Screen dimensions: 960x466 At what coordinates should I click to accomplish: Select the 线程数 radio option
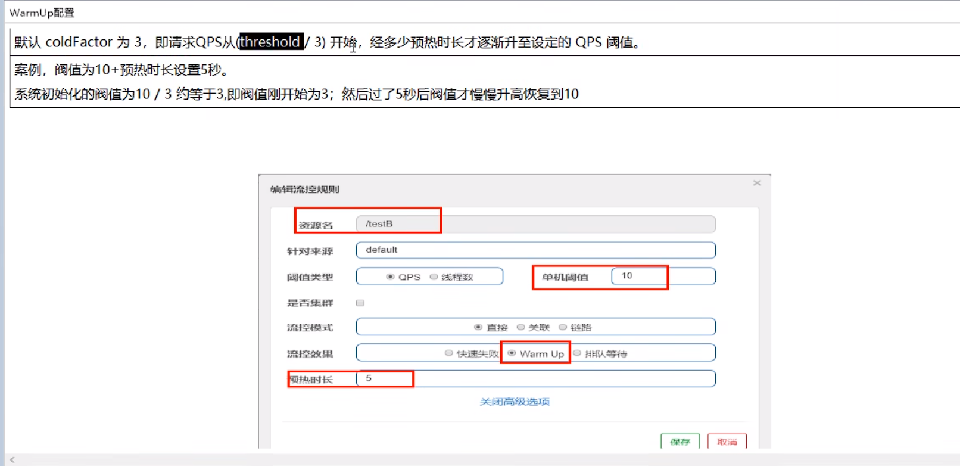pos(434,277)
